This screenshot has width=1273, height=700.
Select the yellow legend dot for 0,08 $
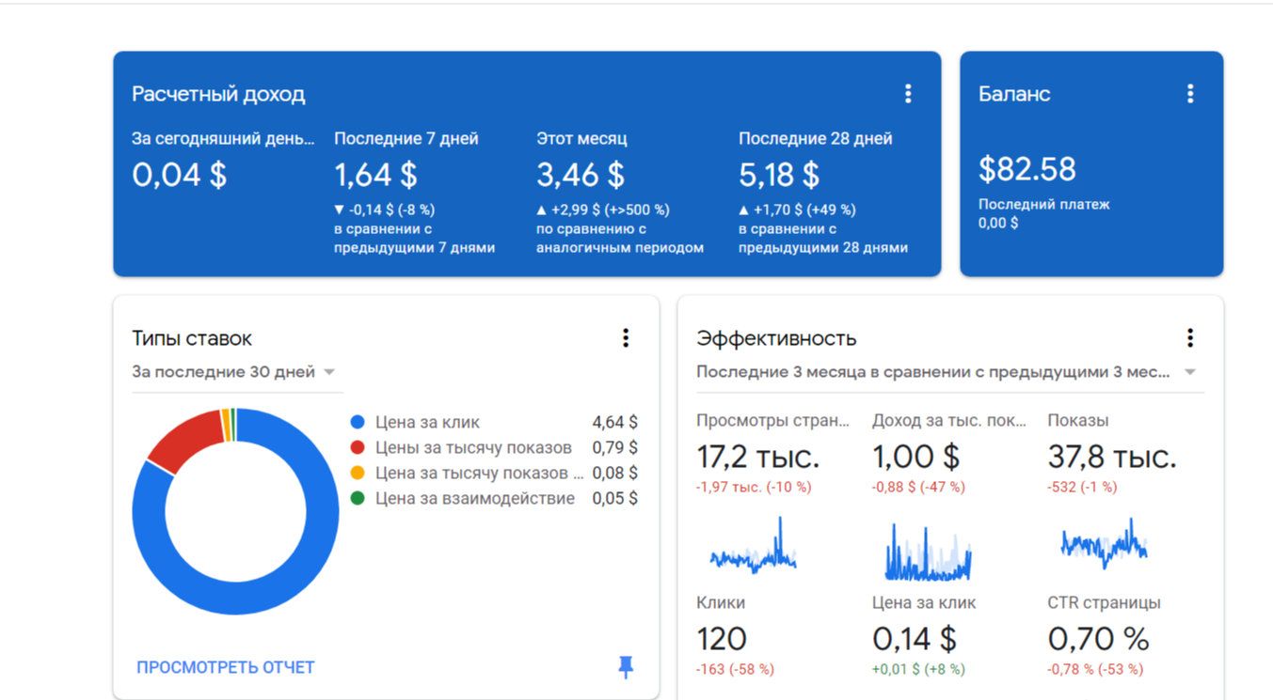click(x=358, y=474)
